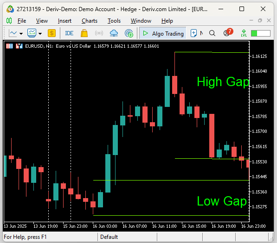Open the Market shopping bag icon
Screen dimensions: 277x243
84,33
